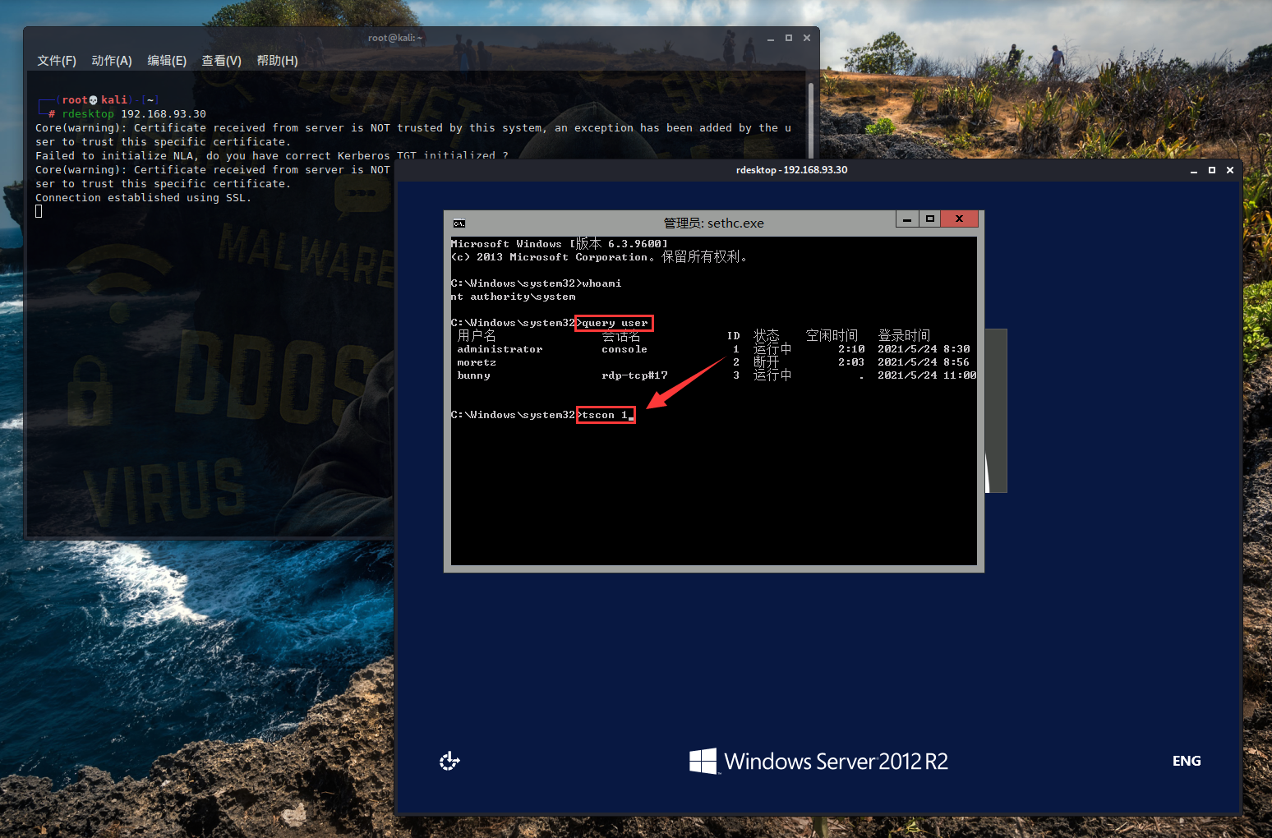1272x838 pixels.
Task: Click the logon time '2021/5/24 11:00'
Action: [927, 375]
